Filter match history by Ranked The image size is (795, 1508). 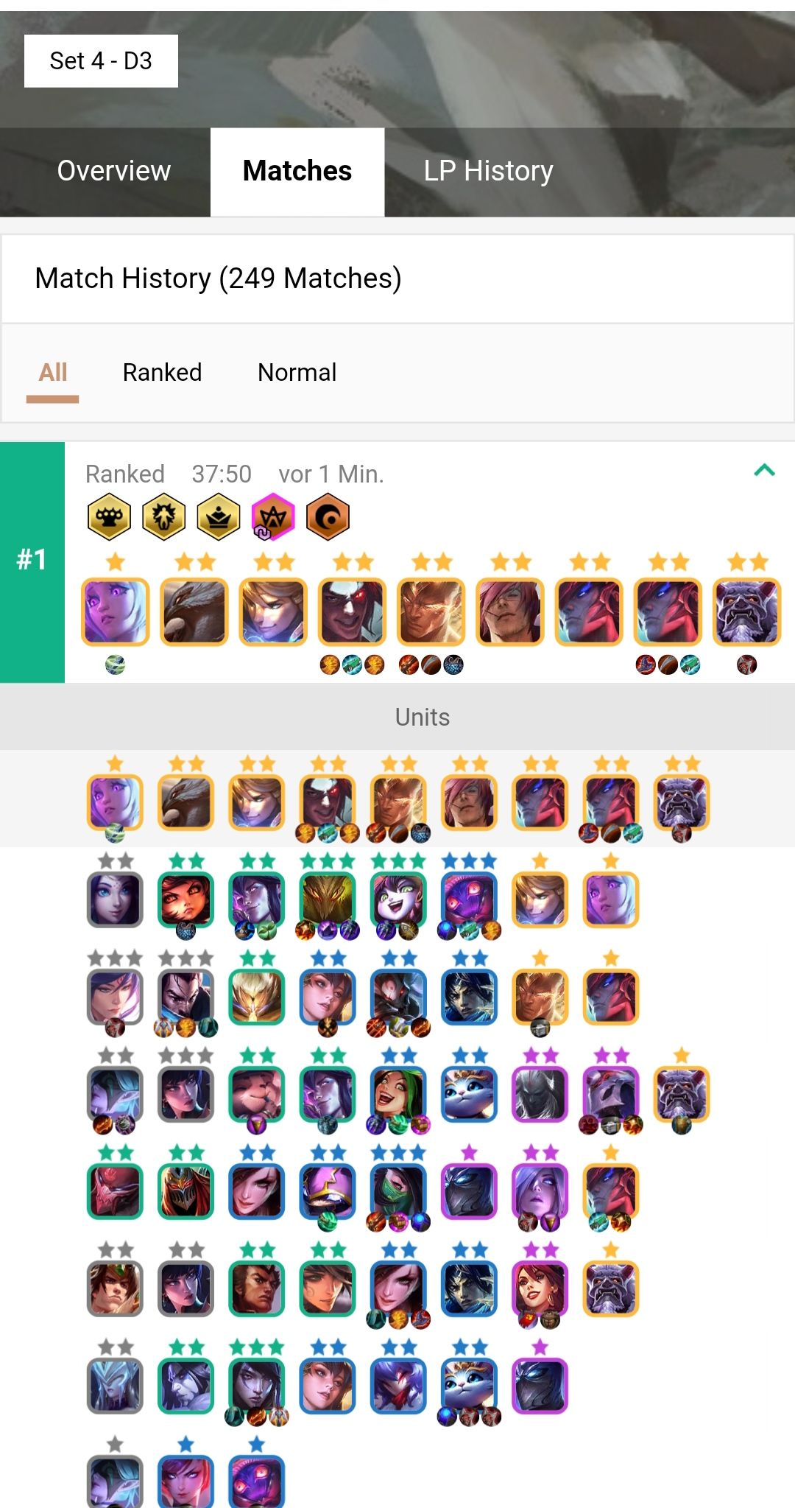pyautogui.click(x=162, y=372)
